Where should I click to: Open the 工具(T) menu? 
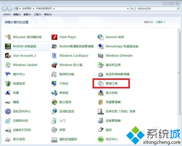click(x=37, y=15)
